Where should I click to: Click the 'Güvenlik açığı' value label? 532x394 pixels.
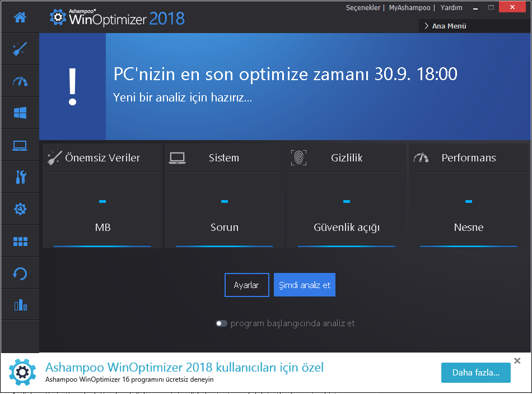(347, 228)
